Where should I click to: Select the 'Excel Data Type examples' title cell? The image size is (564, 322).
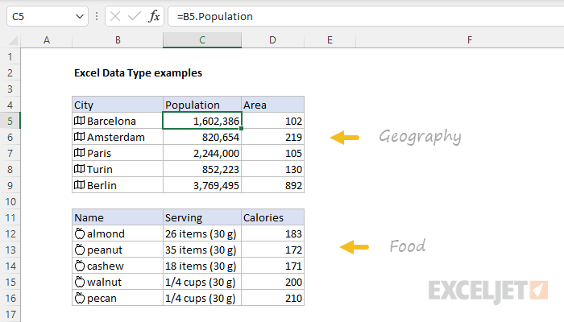tap(138, 73)
